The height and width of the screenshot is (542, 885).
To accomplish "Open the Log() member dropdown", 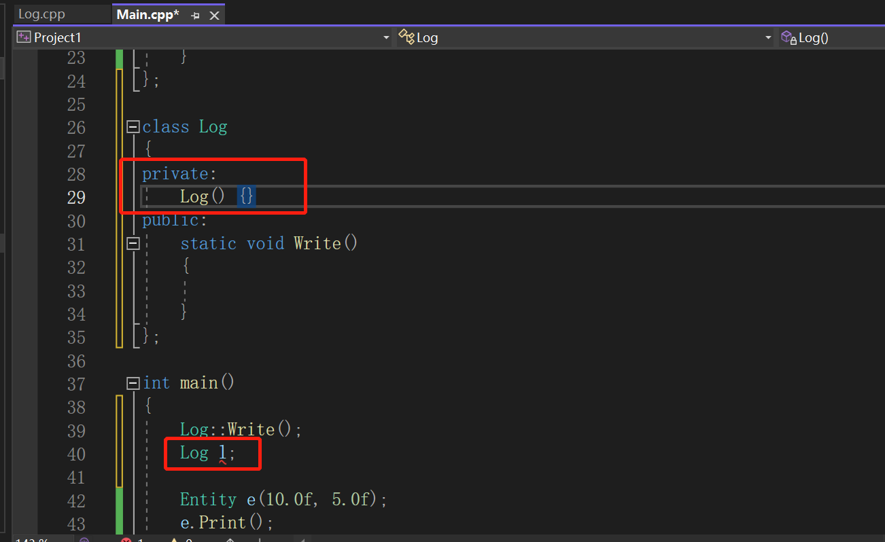I will click(831, 37).
